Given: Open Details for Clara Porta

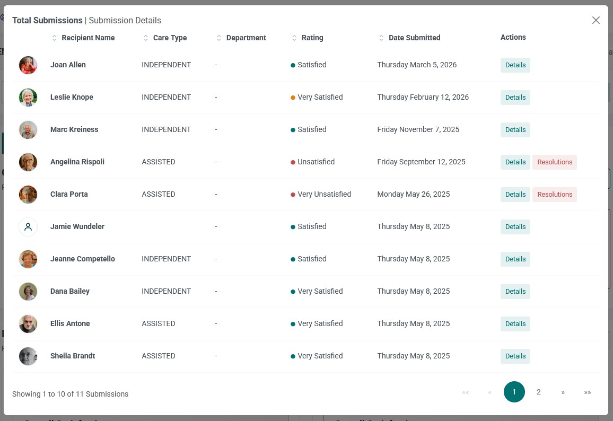Looking at the screenshot, I should click(x=515, y=195).
